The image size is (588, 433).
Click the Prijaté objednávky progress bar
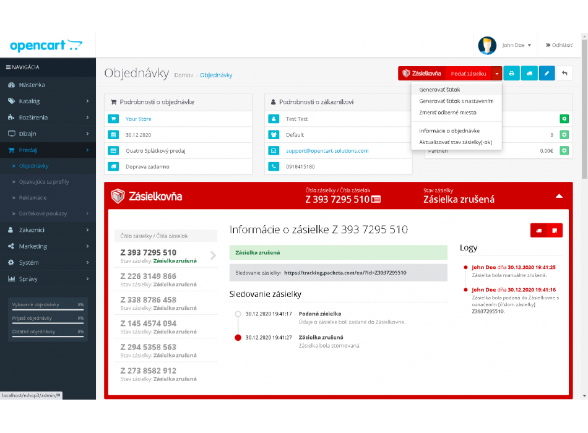pos(48,323)
